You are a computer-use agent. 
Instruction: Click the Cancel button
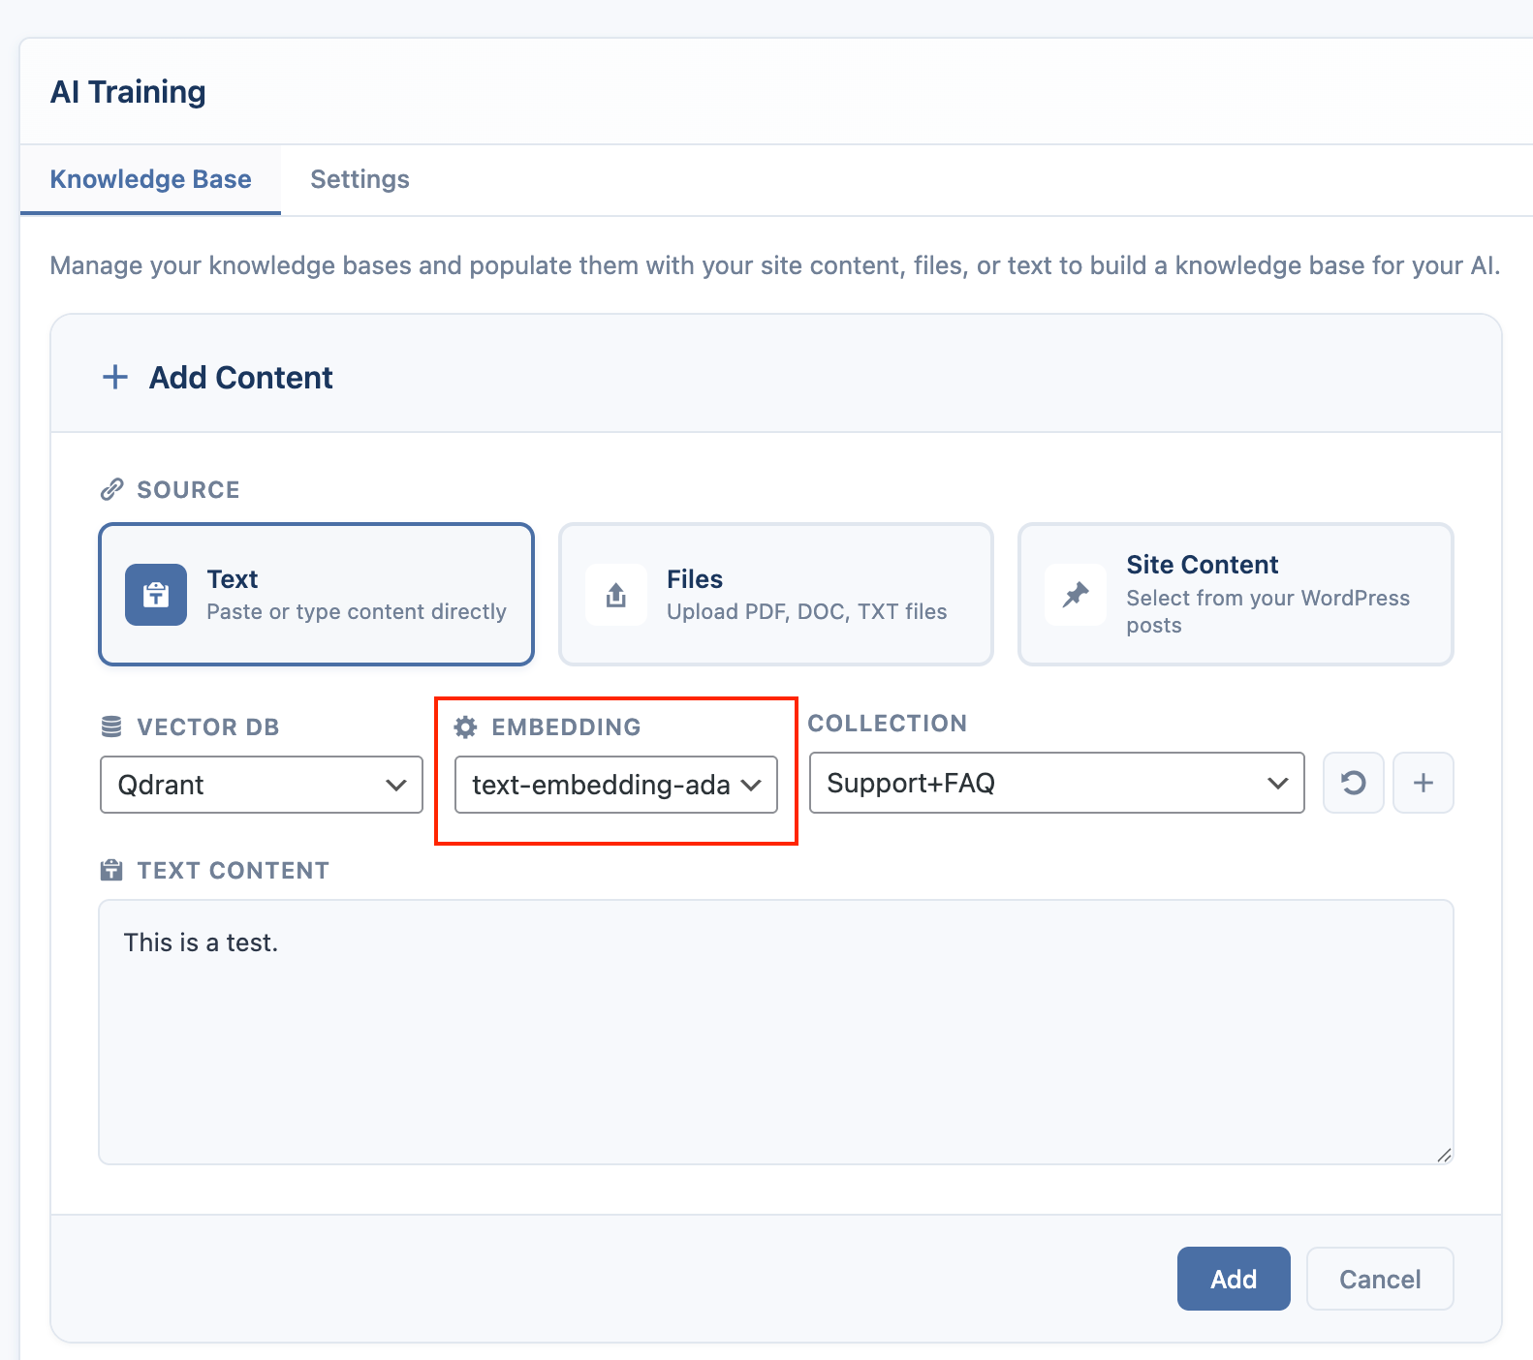pos(1380,1279)
